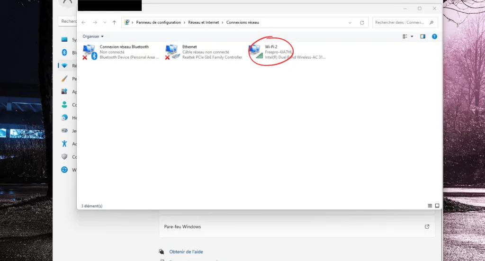Select the Ethernet adapter icon
This screenshot has height=261, width=485.
(172, 52)
